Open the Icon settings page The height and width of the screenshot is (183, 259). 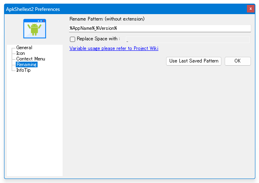pyautogui.click(x=21, y=53)
